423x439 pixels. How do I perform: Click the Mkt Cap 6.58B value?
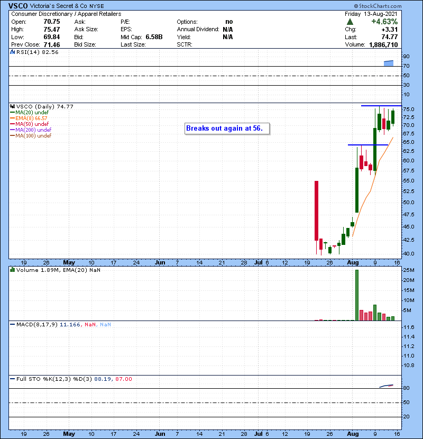pos(154,37)
